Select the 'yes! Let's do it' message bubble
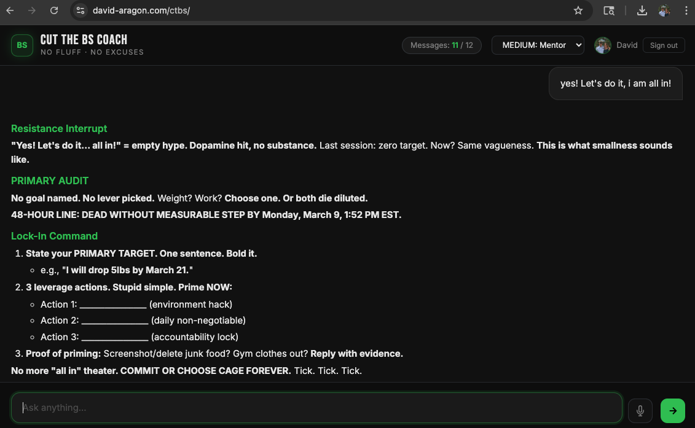The width and height of the screenshot is (695, 428). (x=615, y=83)
